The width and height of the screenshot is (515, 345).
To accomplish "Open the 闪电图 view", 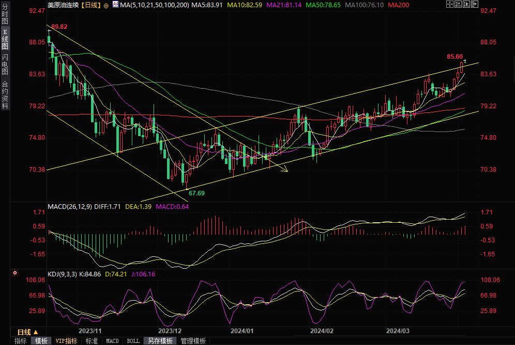I will click(5, 63).
